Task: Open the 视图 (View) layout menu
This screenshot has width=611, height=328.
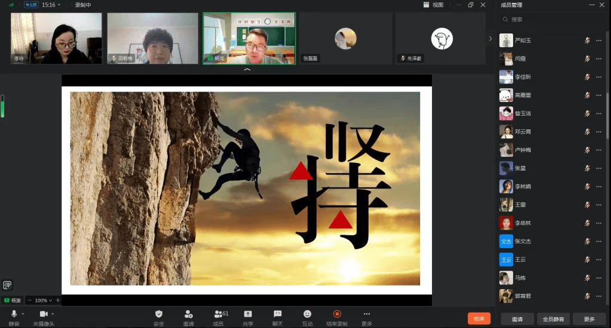Action: pos(434,5)
